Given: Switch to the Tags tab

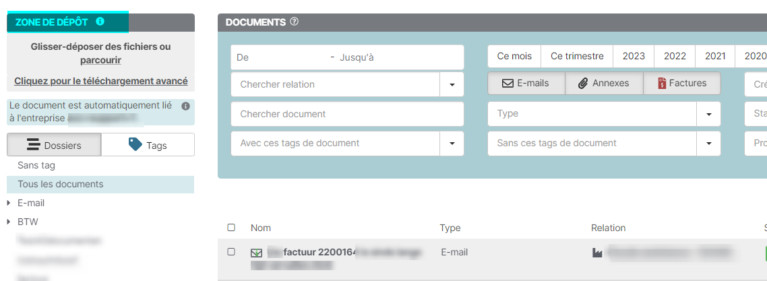Looking at the screenshot, I should (x=148, y=145).
